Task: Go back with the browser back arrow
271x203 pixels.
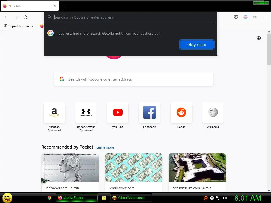Action: point(6,17)
